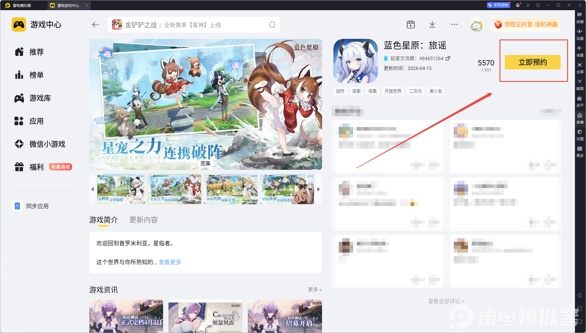Click the user avatar icon
This screenshot has height=333, width=586.
coord(476,25)
